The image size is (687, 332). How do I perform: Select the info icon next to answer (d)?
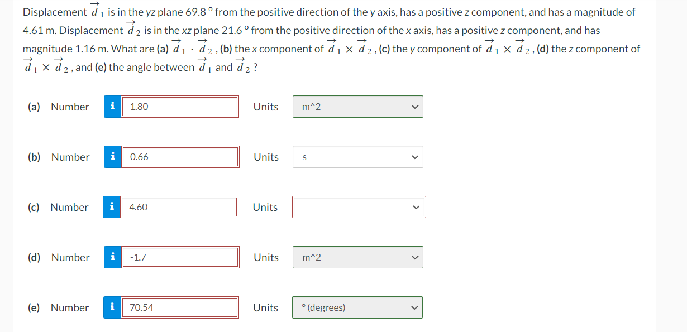112,257
